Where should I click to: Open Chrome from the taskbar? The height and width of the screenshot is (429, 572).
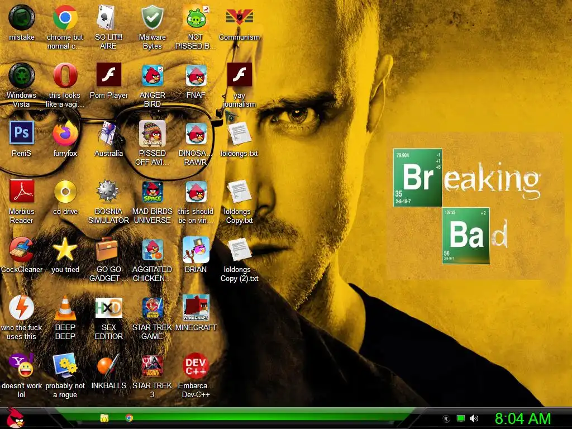(x=129, y=418)
